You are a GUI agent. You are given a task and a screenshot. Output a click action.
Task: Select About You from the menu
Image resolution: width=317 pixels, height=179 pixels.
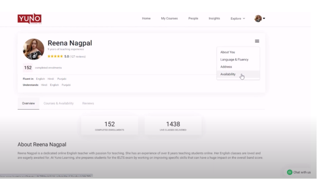(227, 52)
